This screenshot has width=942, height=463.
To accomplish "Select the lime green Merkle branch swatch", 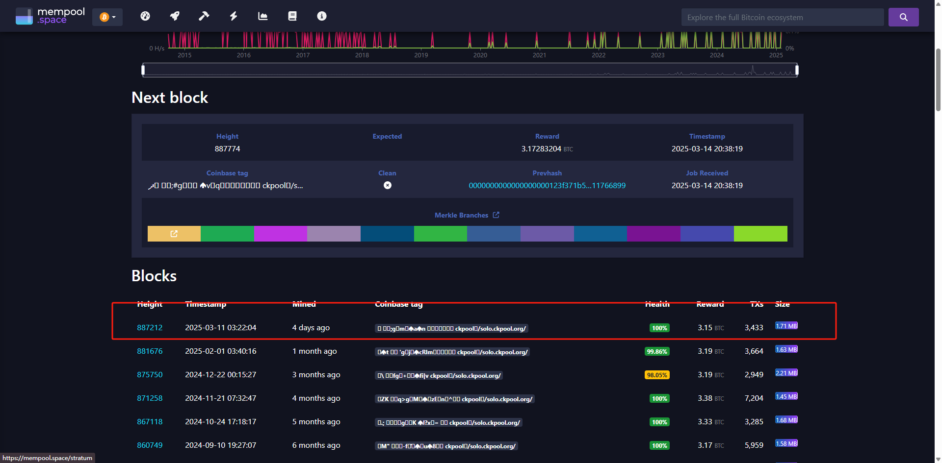I will (760, 234).
